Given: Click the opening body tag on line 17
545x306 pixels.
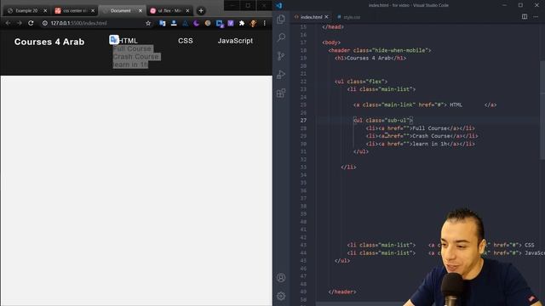Looking at the screenshot, I should pos(331,42).
